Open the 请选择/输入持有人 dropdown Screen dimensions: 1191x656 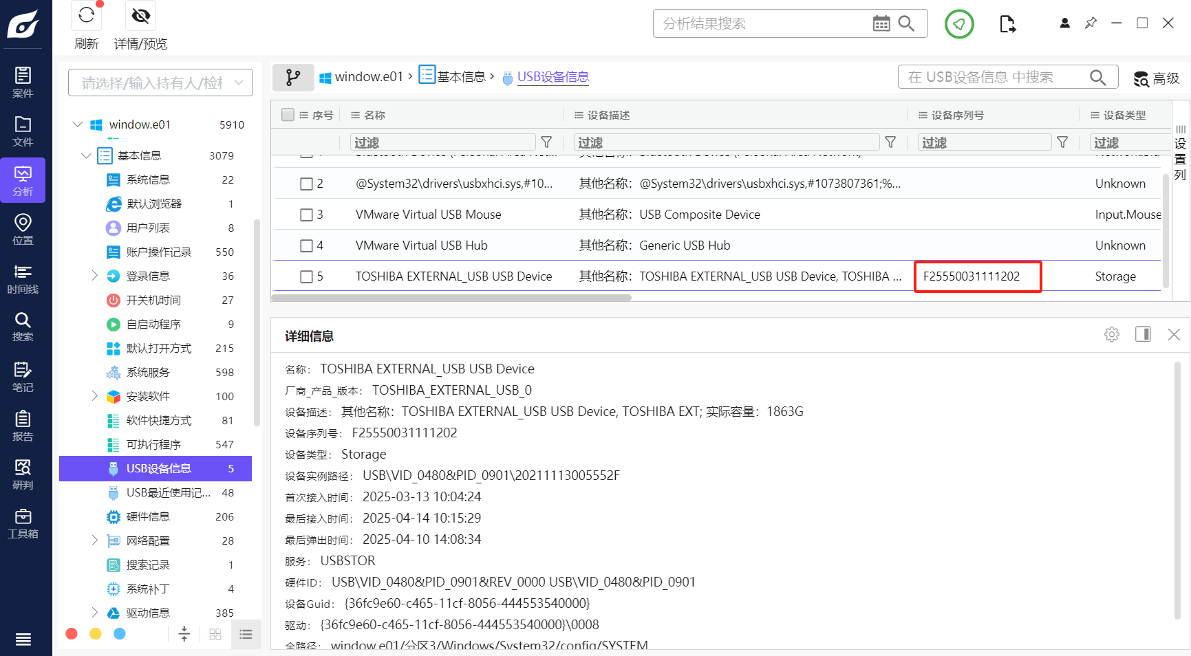coord(160,83)
